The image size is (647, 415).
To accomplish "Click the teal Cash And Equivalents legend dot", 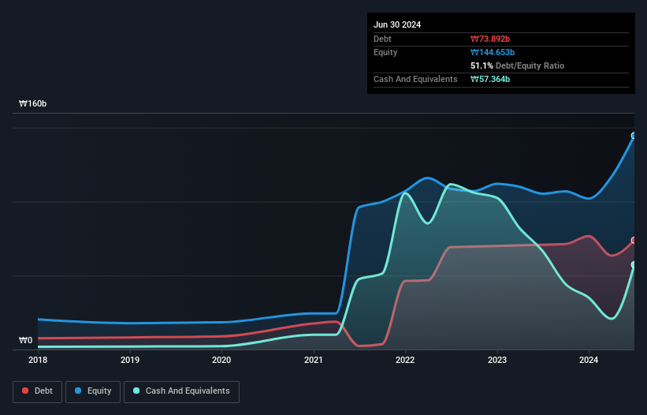I will click(136, 391).
